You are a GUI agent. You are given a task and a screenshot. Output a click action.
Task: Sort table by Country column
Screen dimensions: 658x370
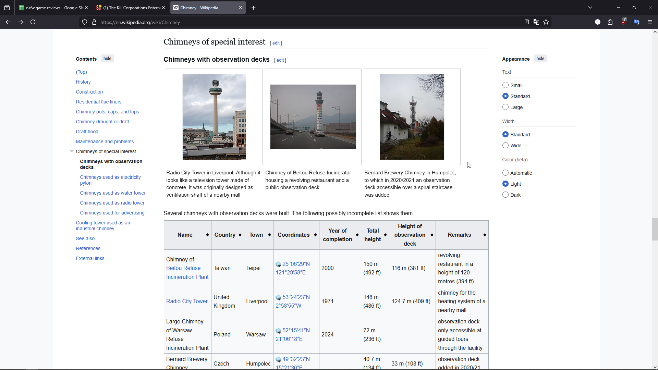240,235
